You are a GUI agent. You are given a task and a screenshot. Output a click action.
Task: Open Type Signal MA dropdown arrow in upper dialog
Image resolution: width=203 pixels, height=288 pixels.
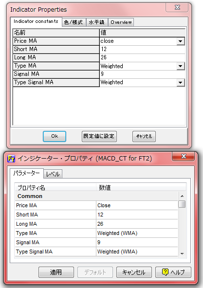click(181, 83)
